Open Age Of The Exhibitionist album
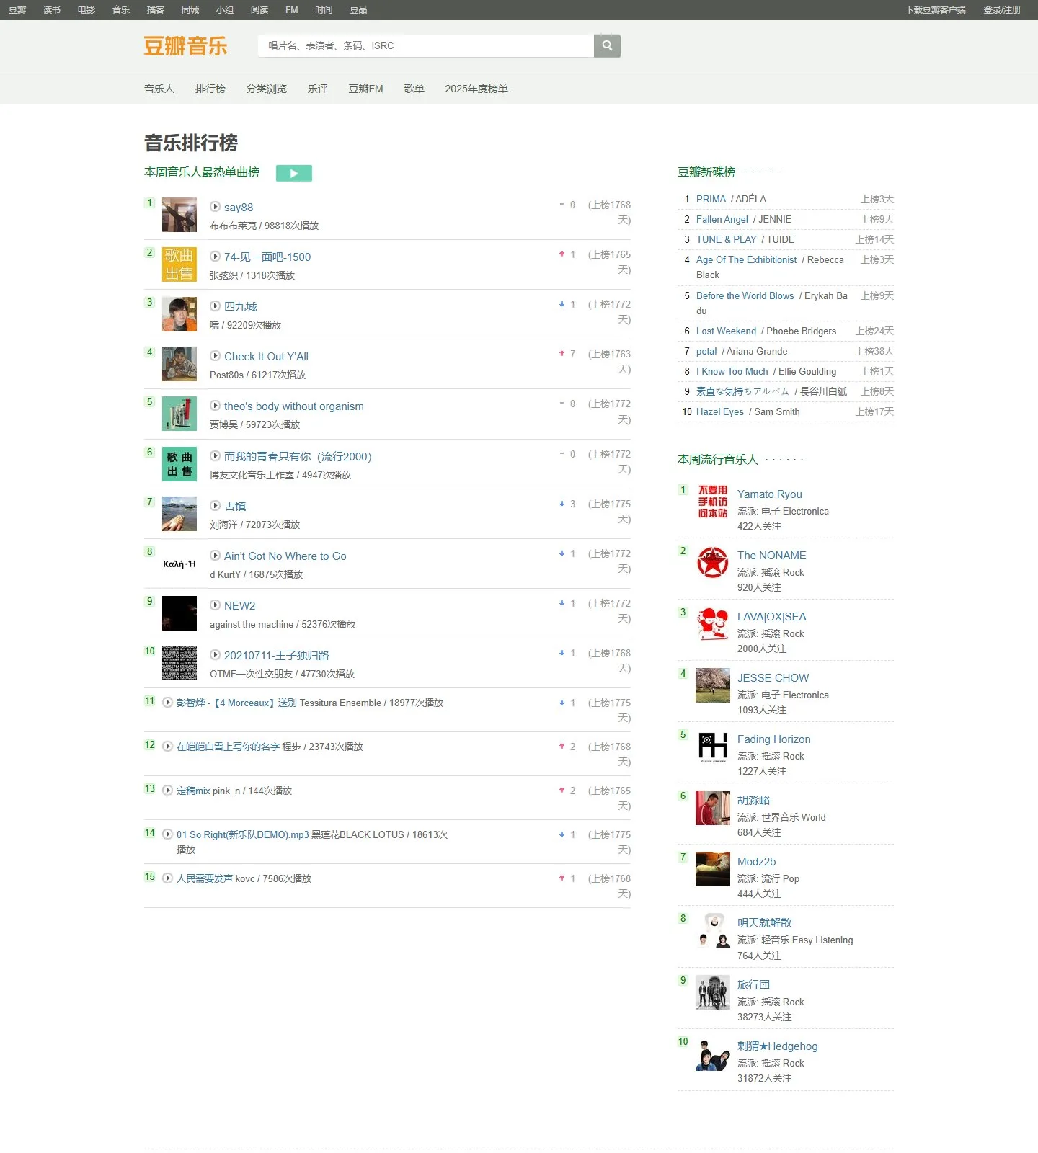 tap(747, 259)
